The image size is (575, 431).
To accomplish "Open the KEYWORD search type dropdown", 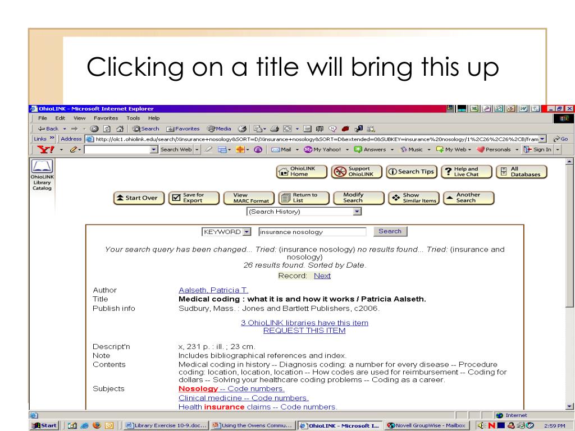I will 247,232.
